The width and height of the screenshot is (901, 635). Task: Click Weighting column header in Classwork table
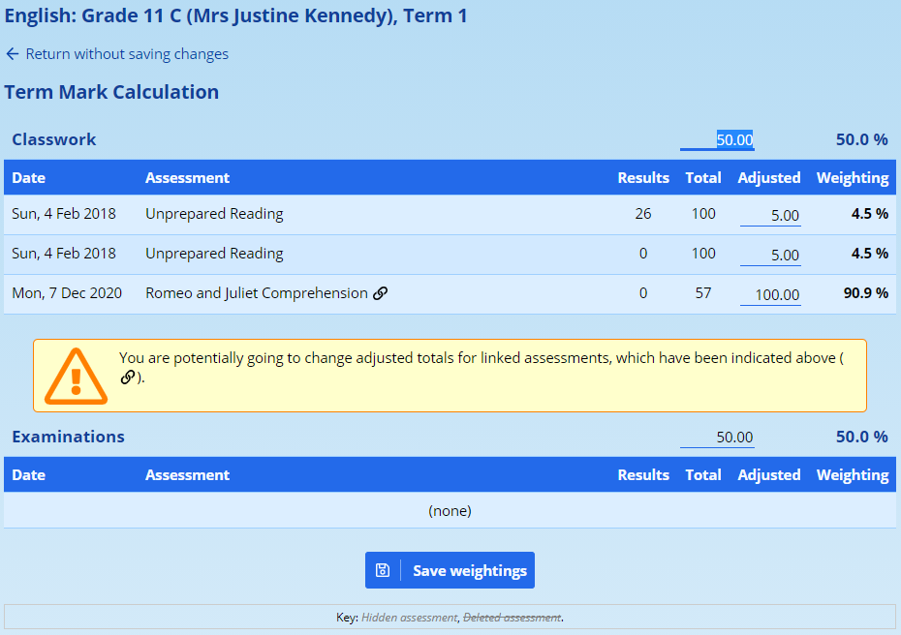[x=852, y=178]
